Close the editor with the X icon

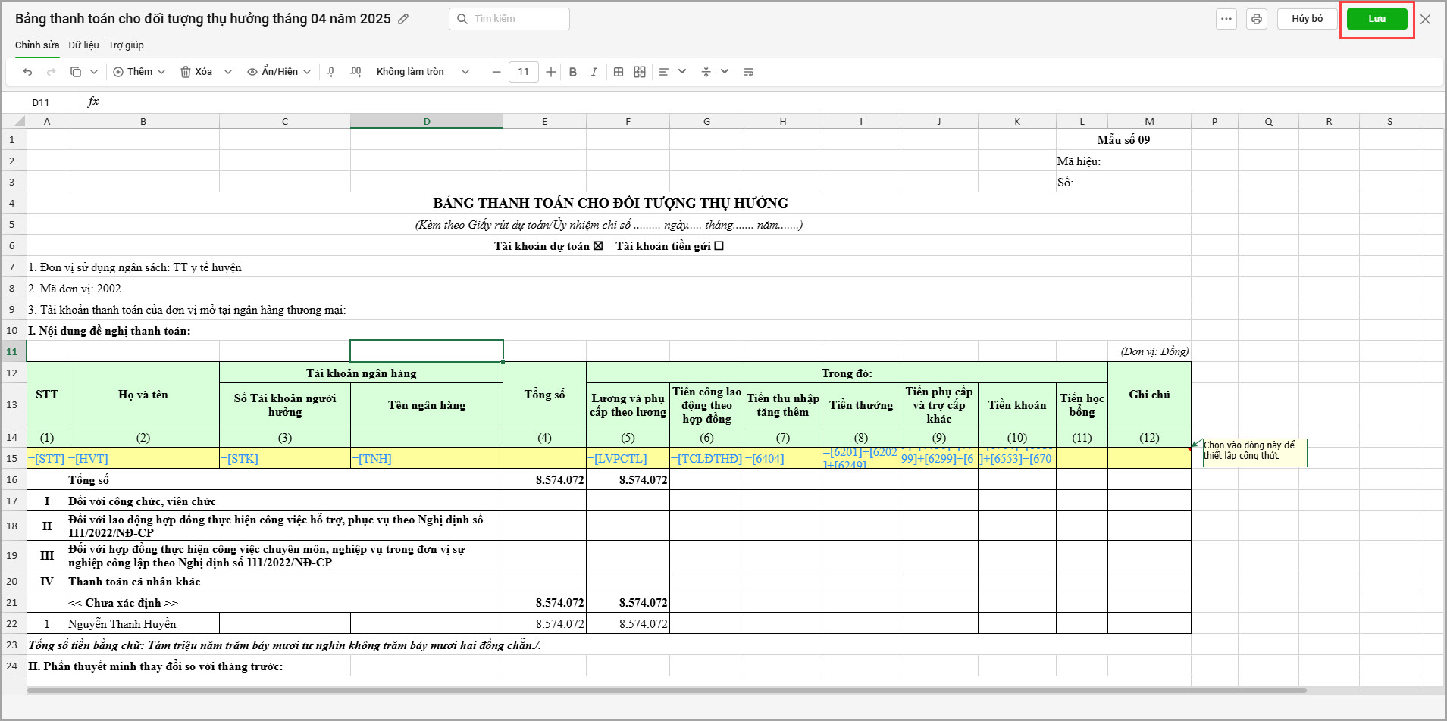1426,19
